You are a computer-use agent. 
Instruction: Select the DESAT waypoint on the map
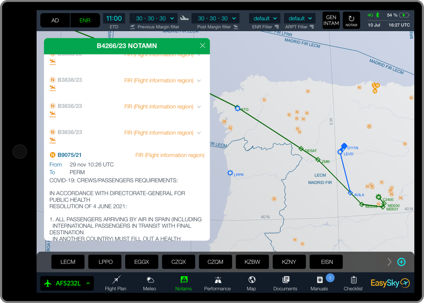pyautogui.click(x=301, y=149)
